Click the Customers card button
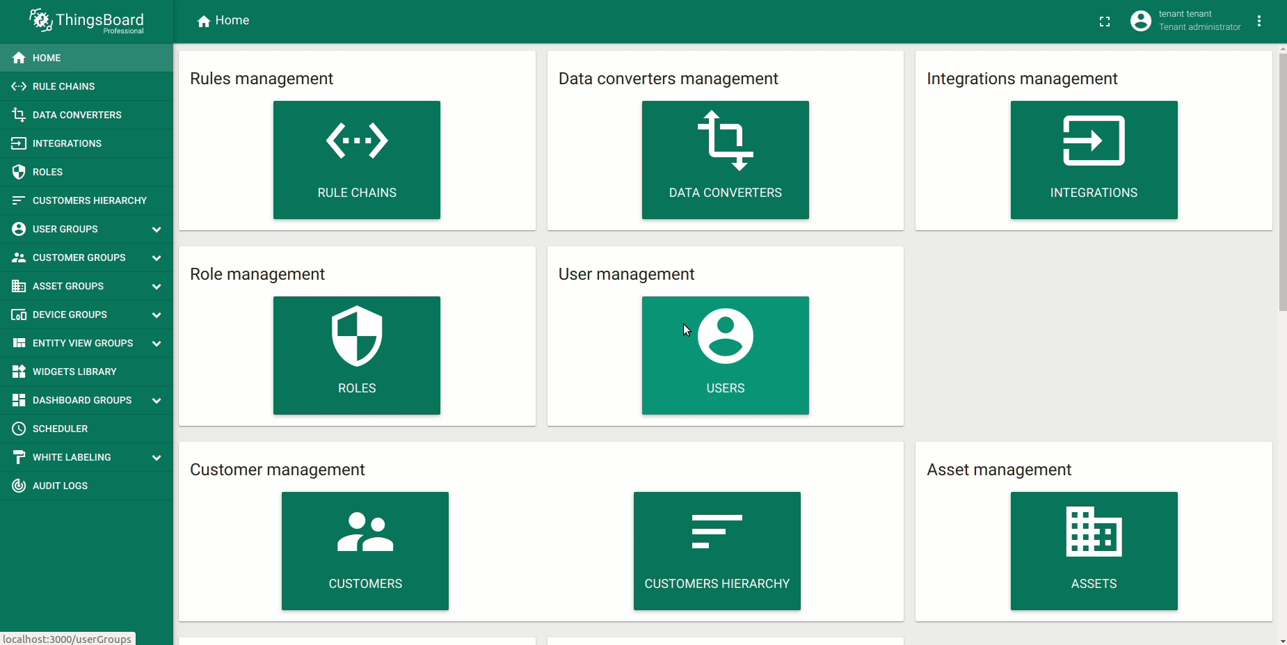The width and height of the screenshot is (1287, 645). tap(365, 551)
